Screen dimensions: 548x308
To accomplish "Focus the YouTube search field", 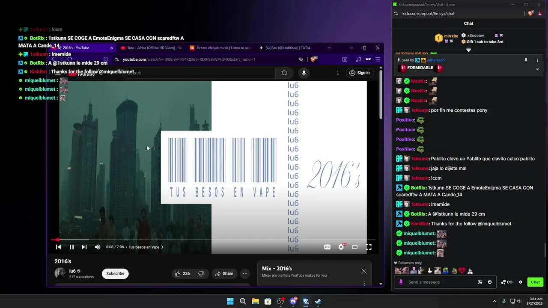I will pos(200,73).
